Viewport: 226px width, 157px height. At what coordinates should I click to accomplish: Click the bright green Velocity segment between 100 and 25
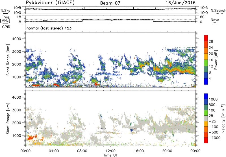(206, 113)
